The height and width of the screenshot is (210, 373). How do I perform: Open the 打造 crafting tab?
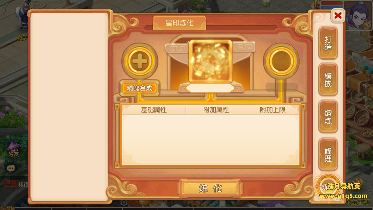[x=328, y=43]
